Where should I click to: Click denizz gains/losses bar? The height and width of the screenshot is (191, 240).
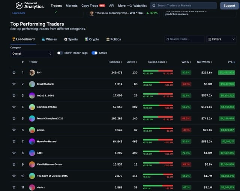[x=158, y=186]
